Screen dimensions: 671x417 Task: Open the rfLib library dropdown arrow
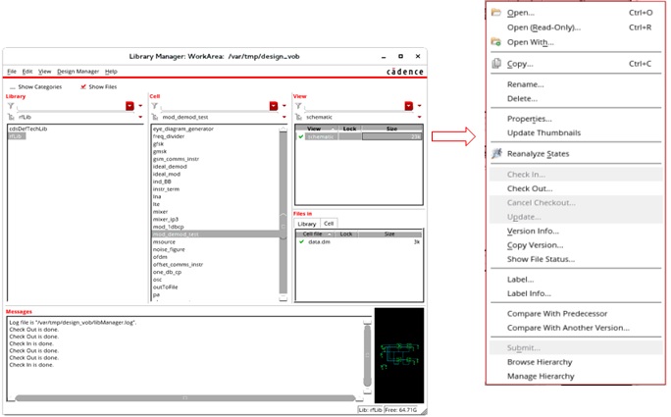[x=140, y=117]
